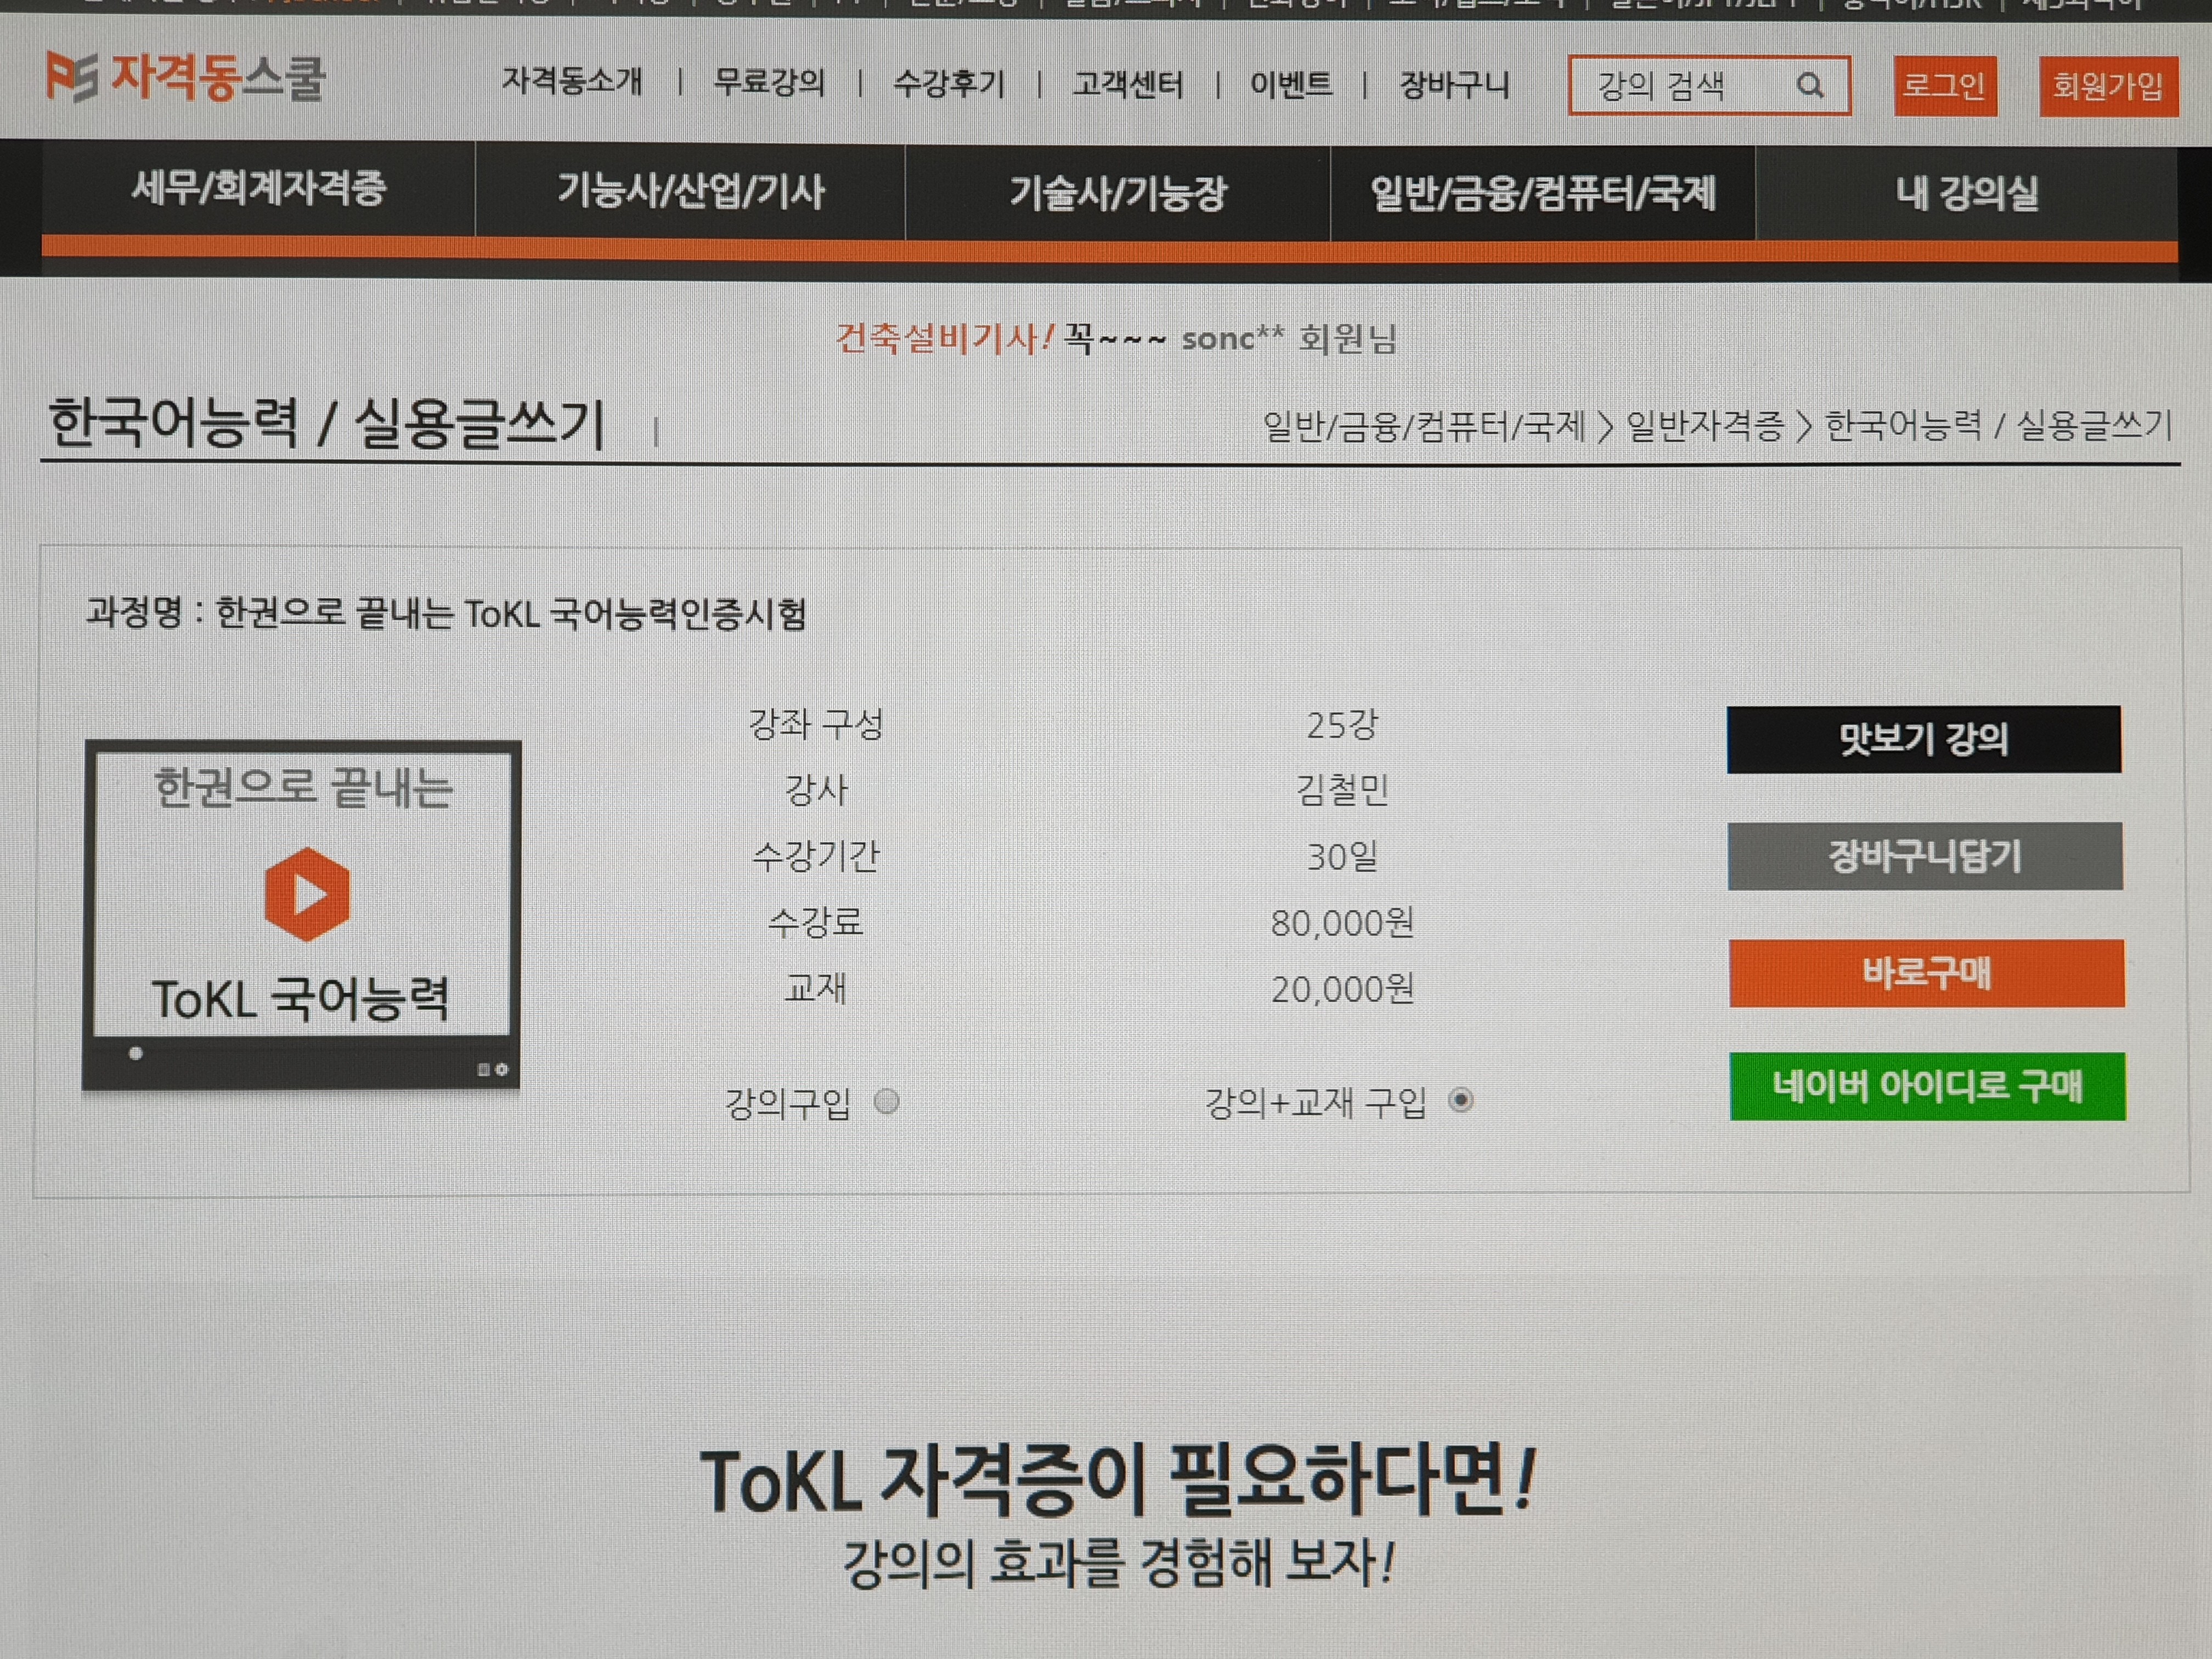The width and height of the screenshot is (2212, 1659).
Task: Open the ToKL course thumbnail
Action: tap(302, 914)
